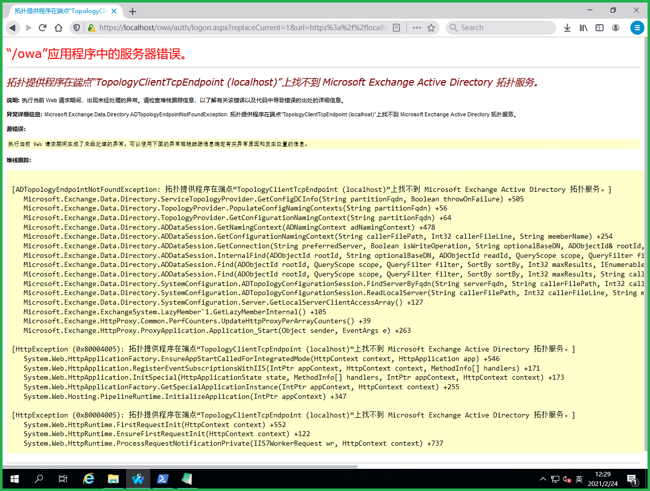The width and height of the screenshot is (650, 491).
Task: Open PowerShell from the taskbar
Action: [162, 479]
